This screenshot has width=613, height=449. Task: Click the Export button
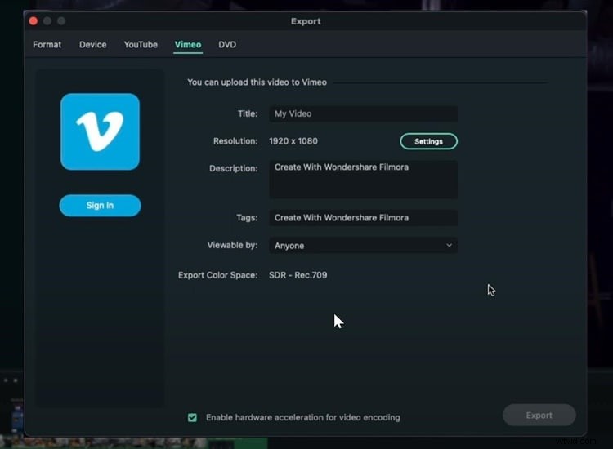click(539, 416)
